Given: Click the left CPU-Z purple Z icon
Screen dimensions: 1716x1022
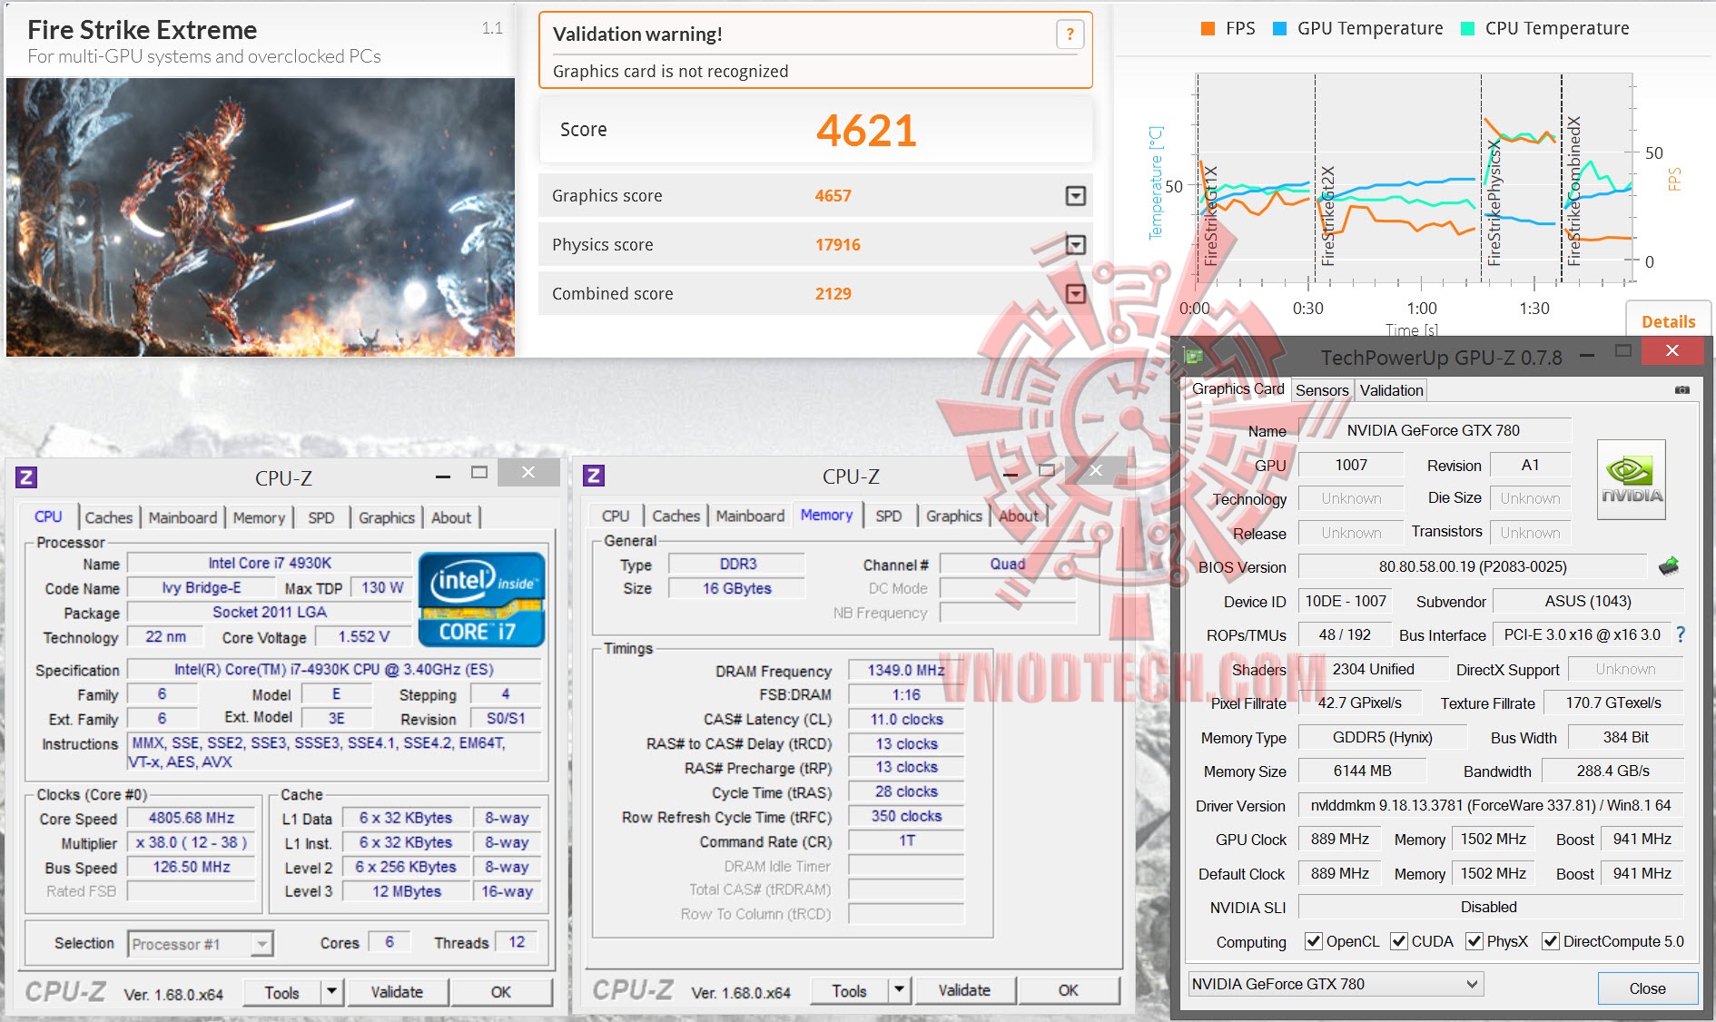Looking at the screenshot, I should pyautogui.click(x=26, y=477).
